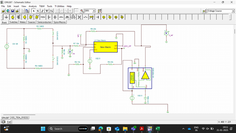Viewport: 236px width, 133px height.
Task: Click the C13 100n capacitor label
Action: click(148, 100)
